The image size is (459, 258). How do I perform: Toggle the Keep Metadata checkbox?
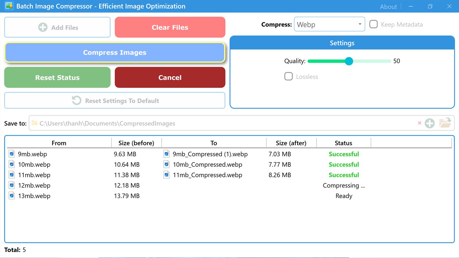[373, 24]
